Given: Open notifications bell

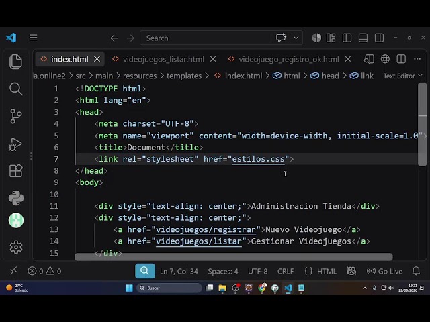Looking at the screenshot, I should 416,271.
